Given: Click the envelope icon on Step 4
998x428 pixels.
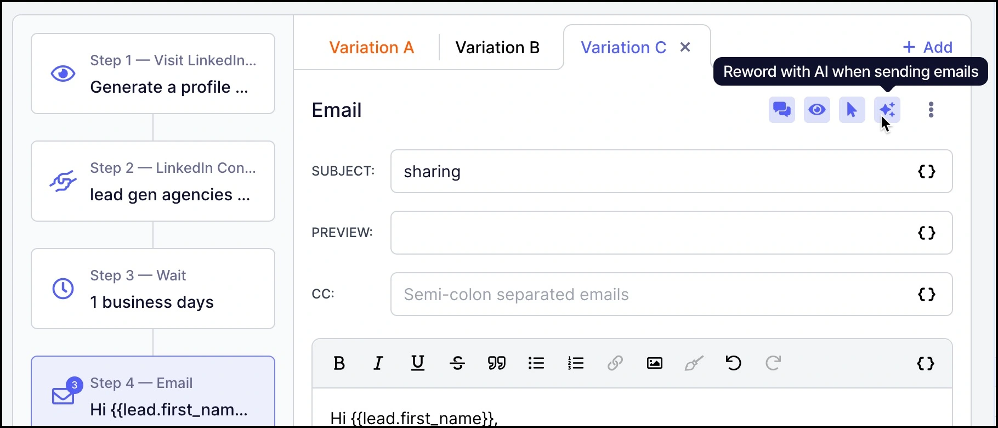Looking at the screenshot, I should (63, 396).
